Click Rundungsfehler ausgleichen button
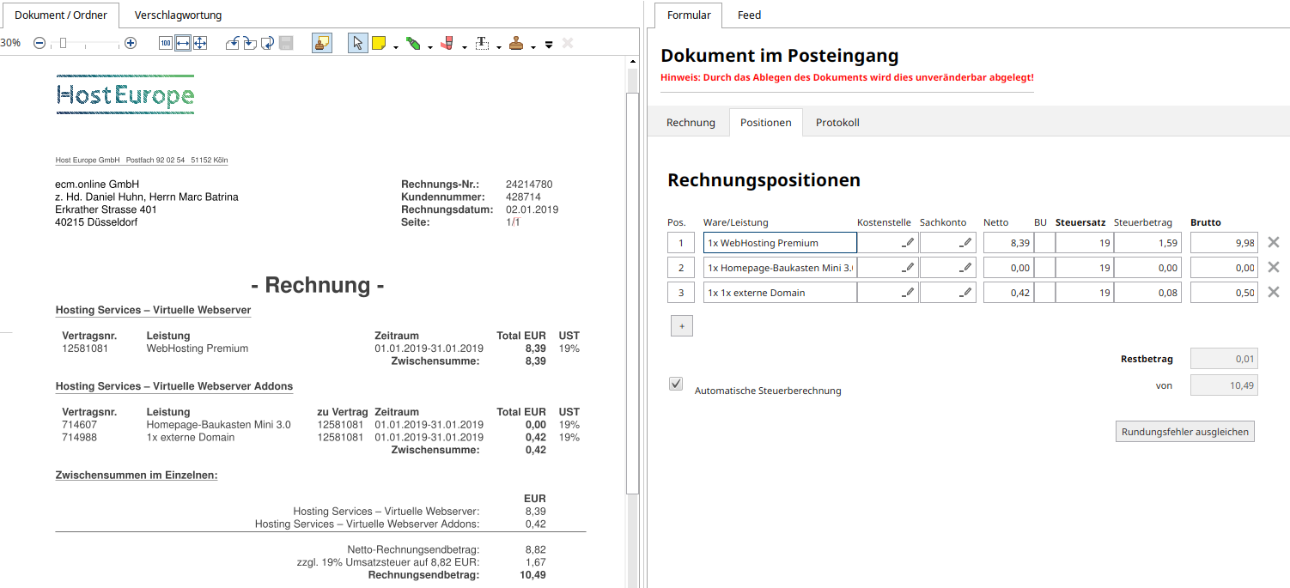 click(x=1185, y=432)
